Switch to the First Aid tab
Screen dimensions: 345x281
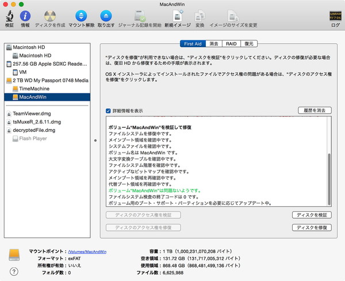click(193, 44)
